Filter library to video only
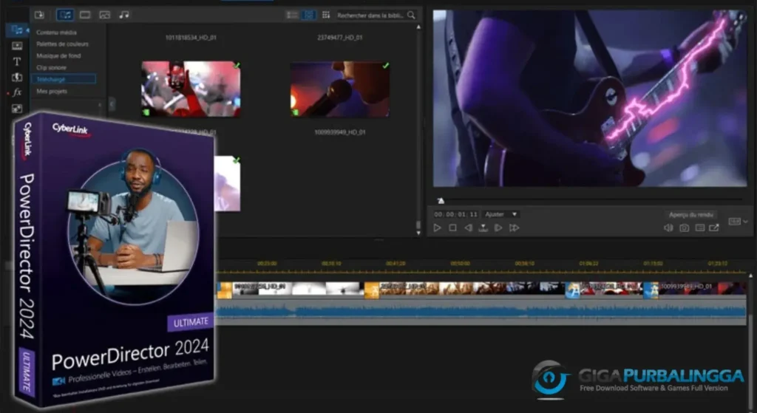 85,15
